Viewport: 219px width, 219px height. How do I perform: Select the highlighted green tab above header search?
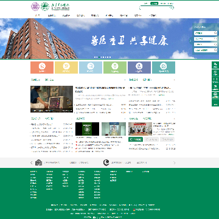tap(154, 3)
